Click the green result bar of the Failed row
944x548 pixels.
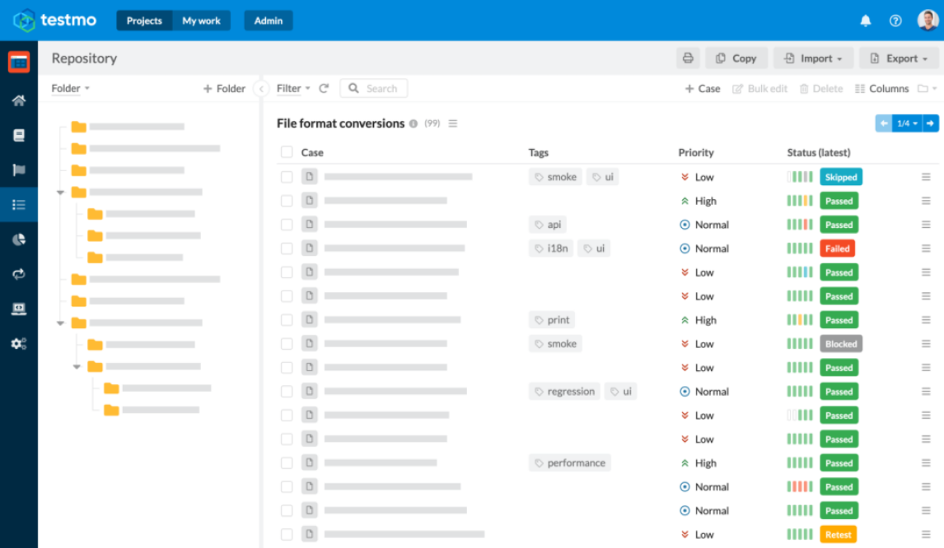[798, 248]
